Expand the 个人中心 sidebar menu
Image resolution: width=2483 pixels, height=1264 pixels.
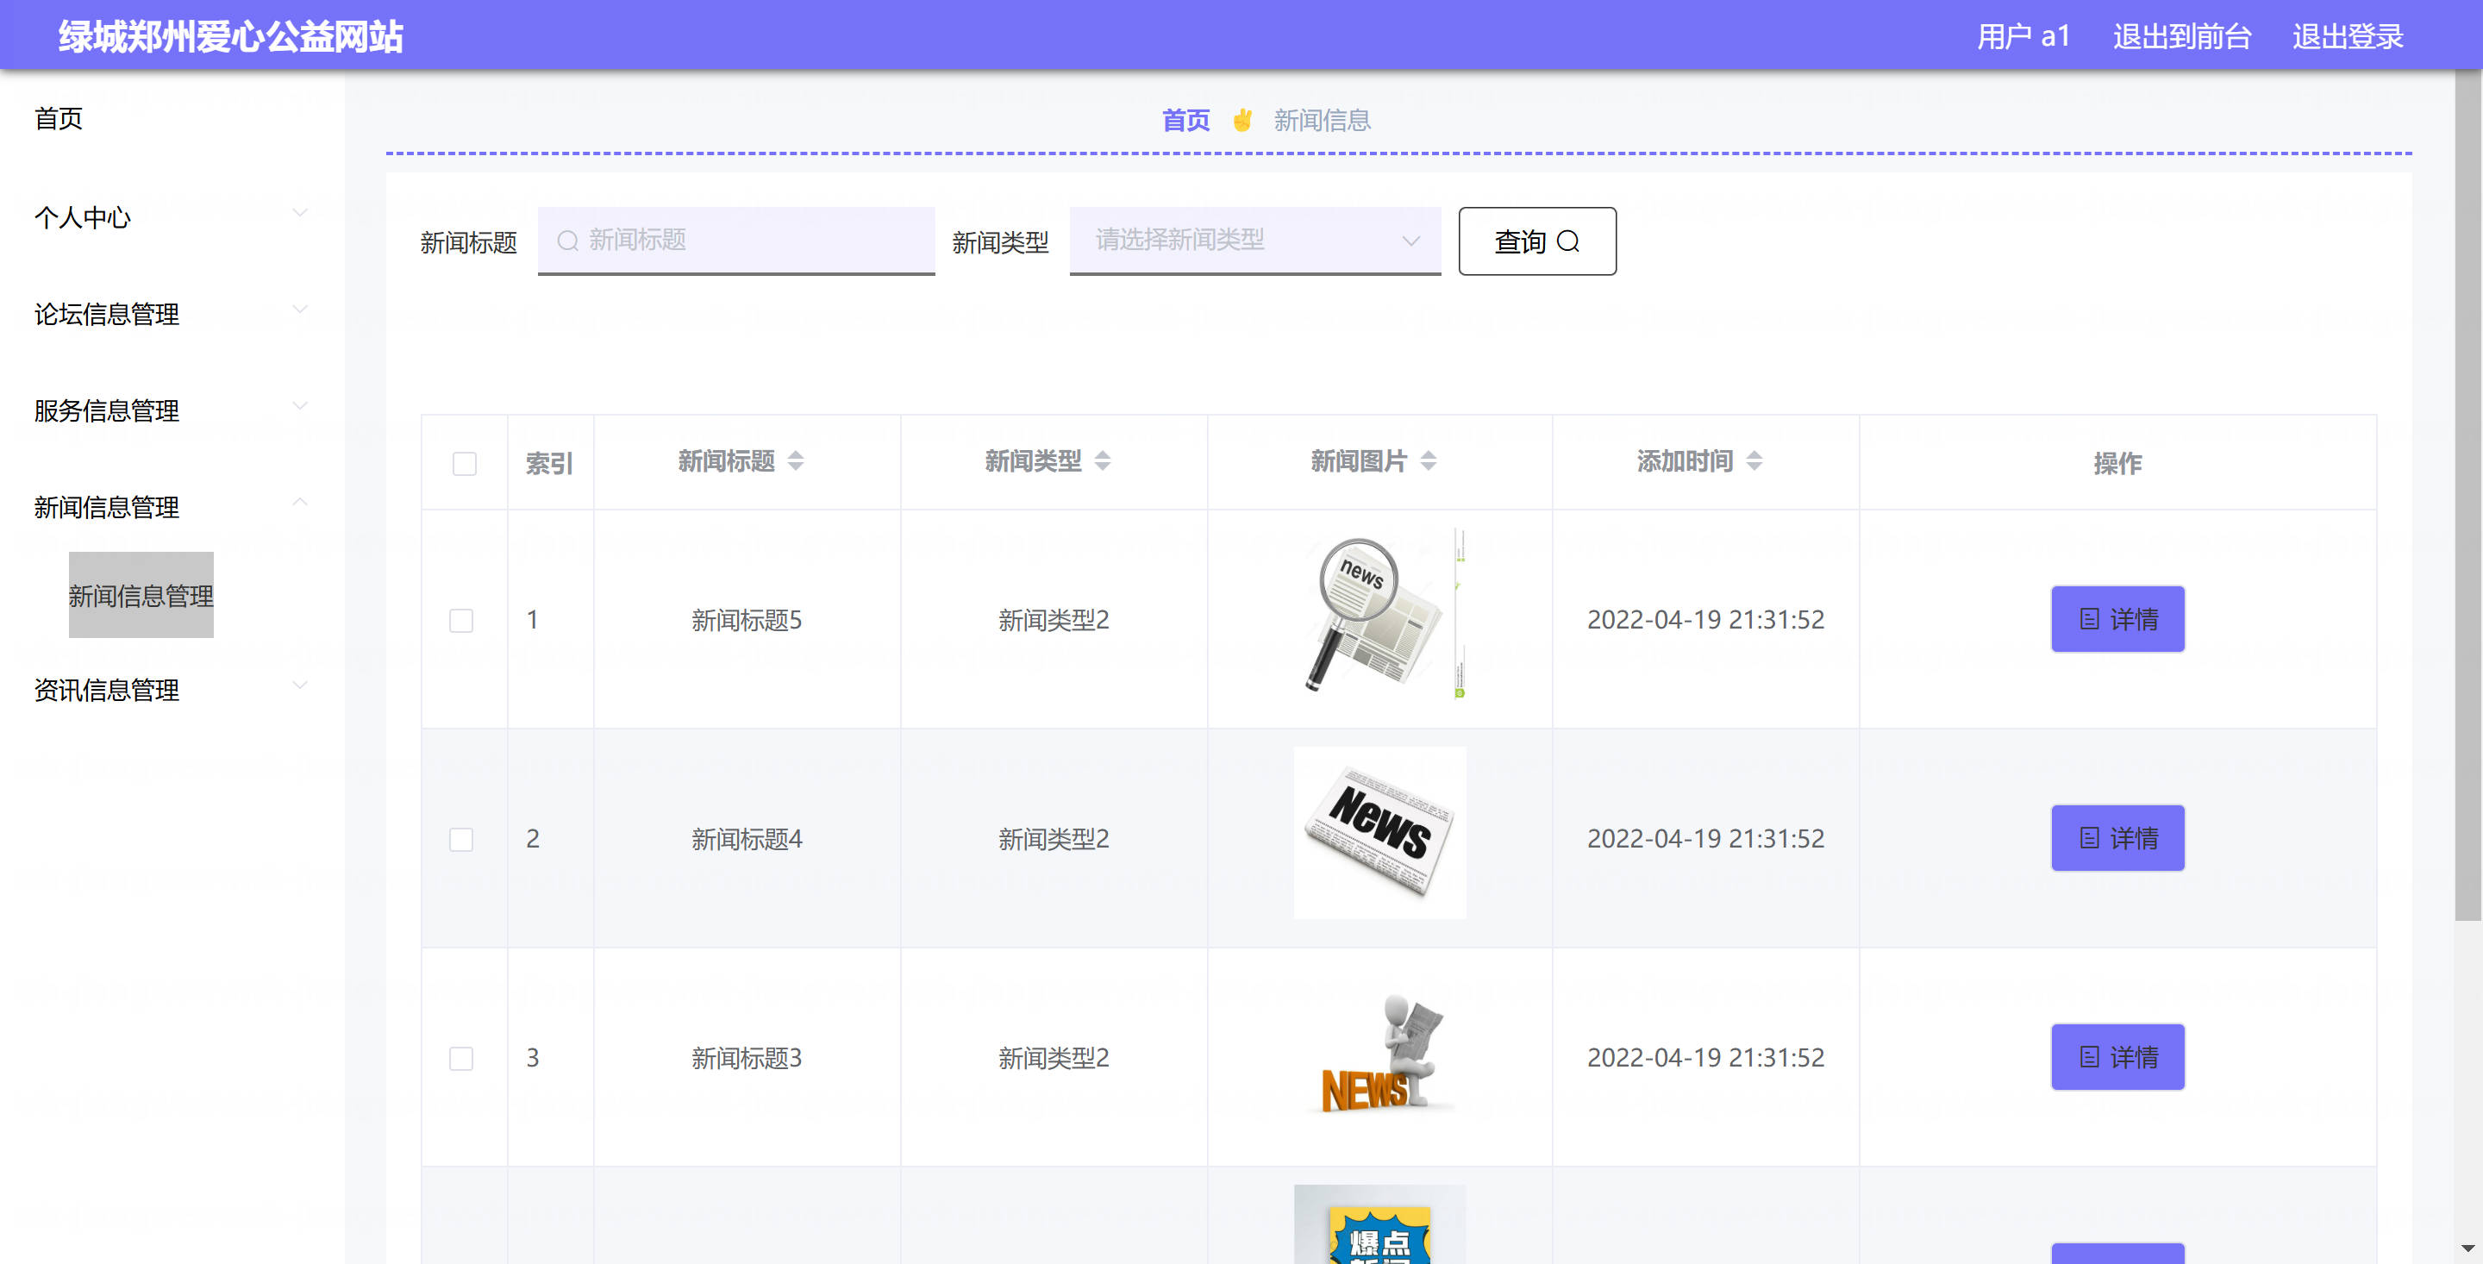[172, 217]
